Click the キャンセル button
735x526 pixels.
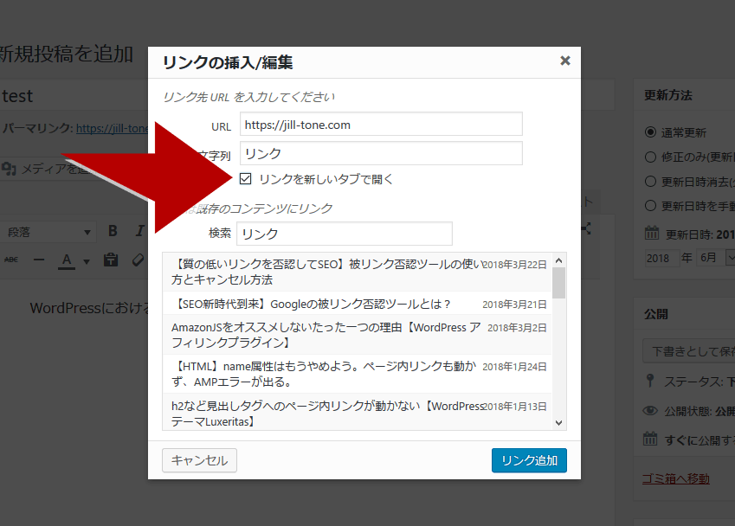pyautogui.click(x=199, y=460)
